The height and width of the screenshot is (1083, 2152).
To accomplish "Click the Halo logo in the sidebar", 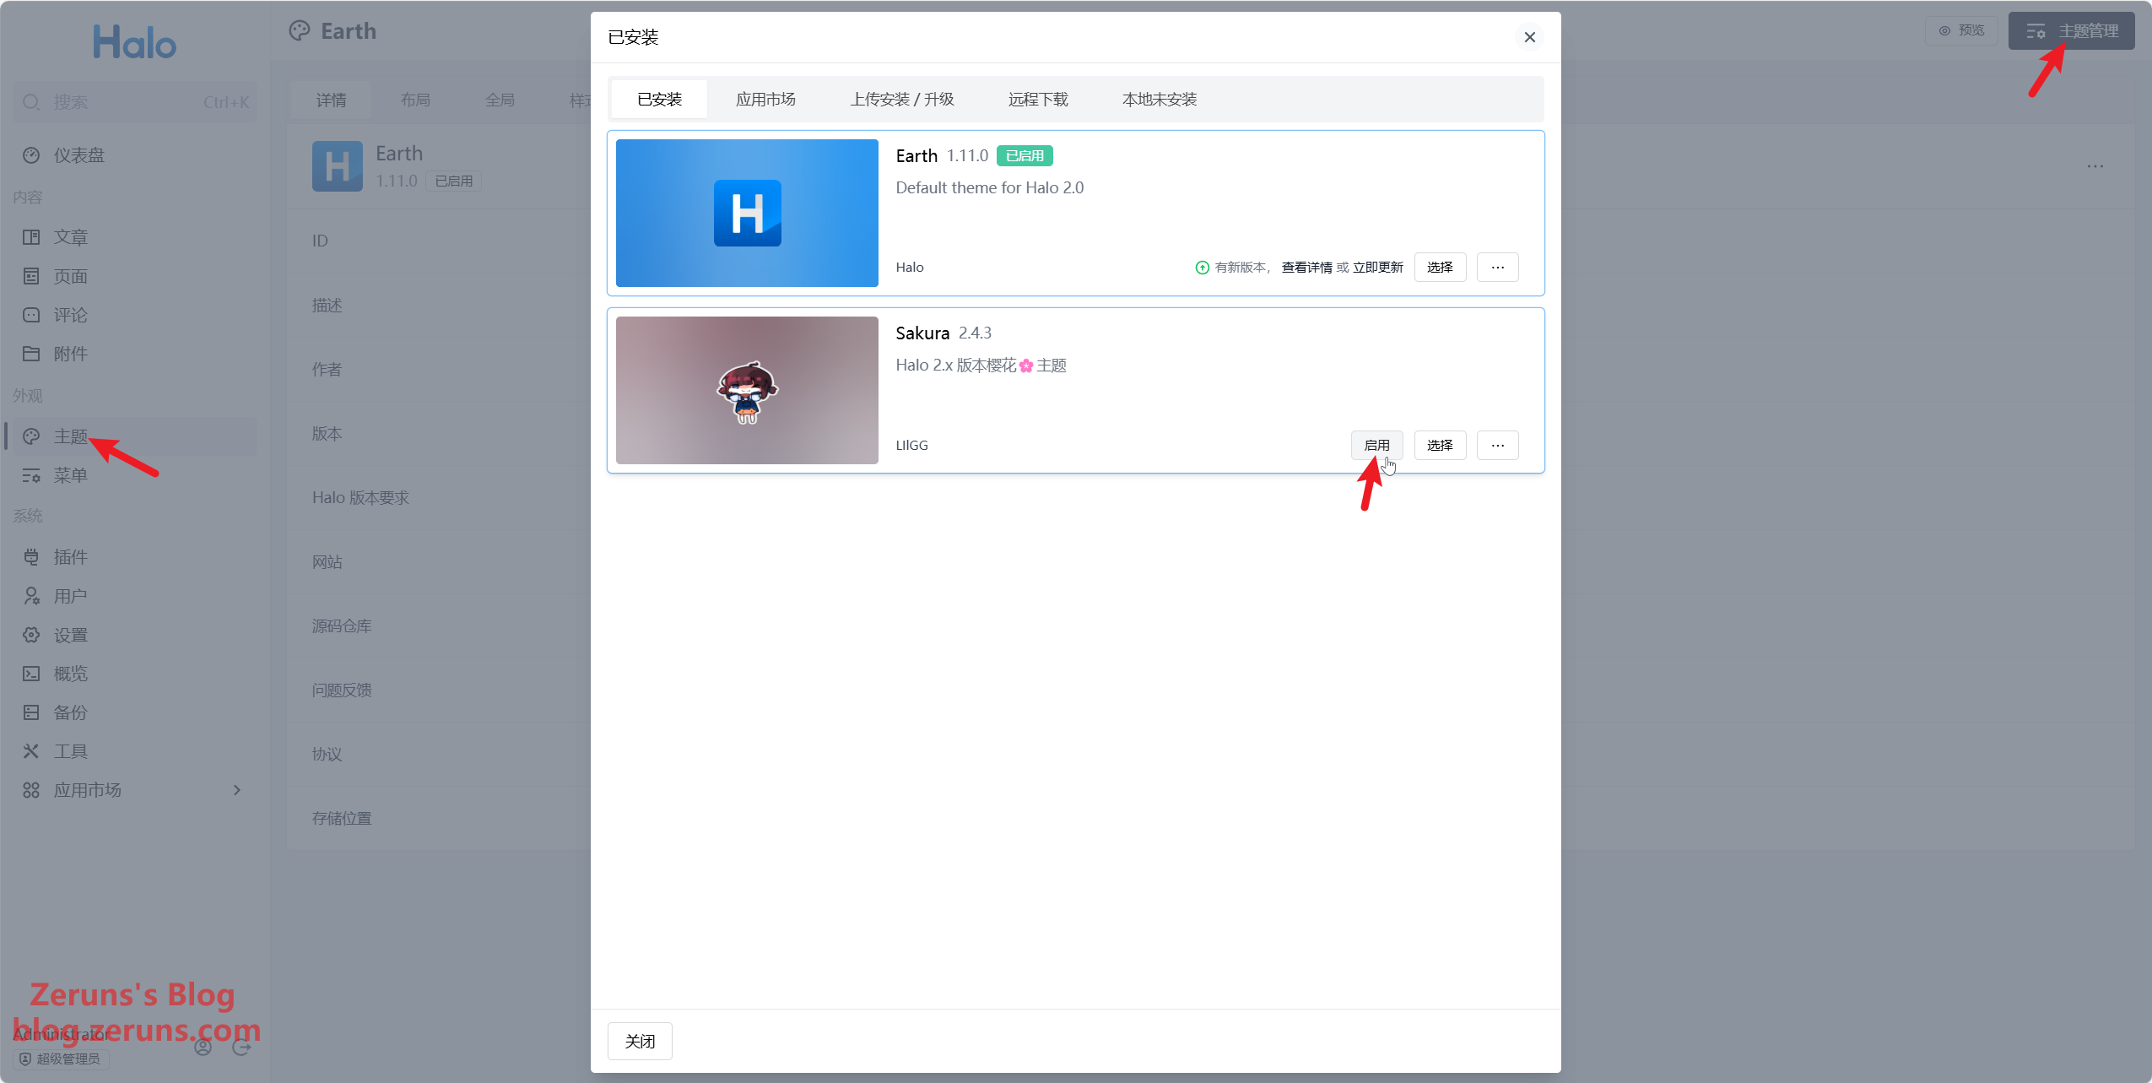I will click(134, 42).
